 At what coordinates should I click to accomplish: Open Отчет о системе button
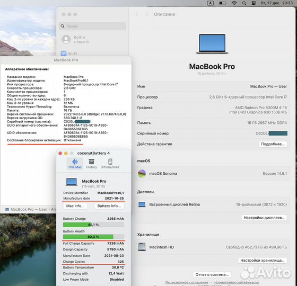tap(212, 275)
